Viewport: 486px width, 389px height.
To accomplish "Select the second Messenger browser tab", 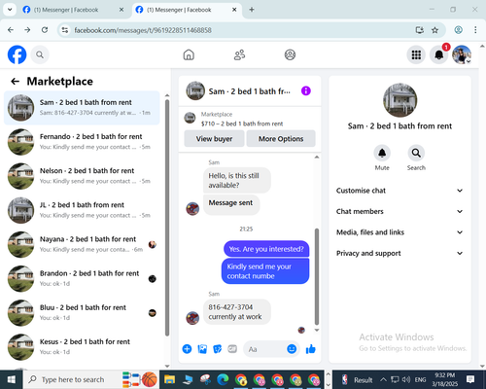I will point(187,10).
